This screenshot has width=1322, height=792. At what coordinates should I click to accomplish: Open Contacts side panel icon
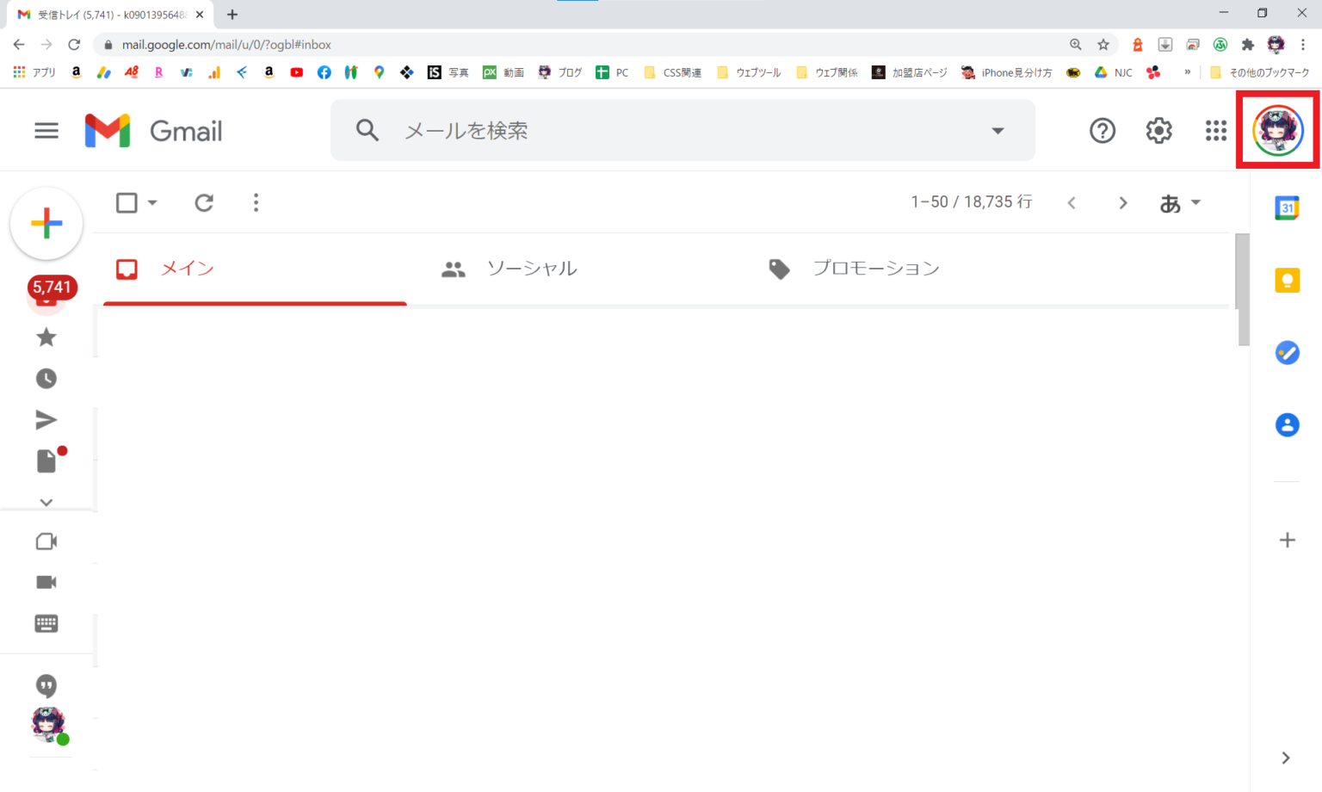coord(1287,425)
